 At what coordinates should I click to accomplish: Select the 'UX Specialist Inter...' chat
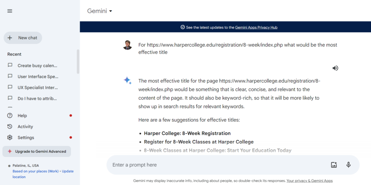click(38, 87)
